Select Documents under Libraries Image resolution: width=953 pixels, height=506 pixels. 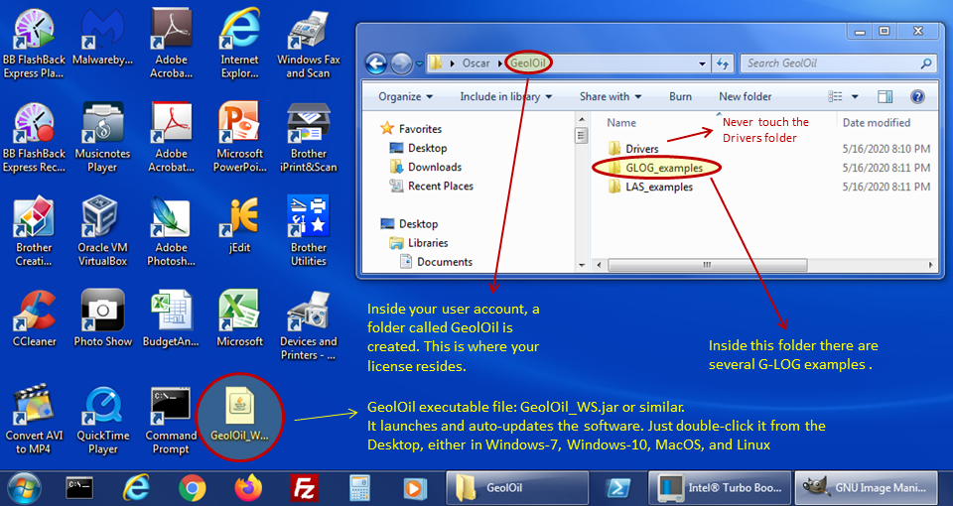436,262
